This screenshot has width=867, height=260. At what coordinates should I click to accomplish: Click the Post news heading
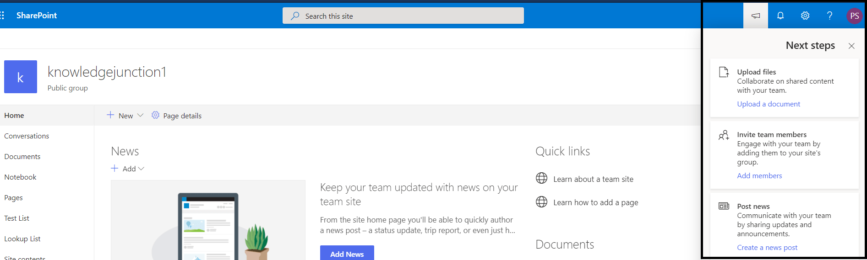(753, 206)
